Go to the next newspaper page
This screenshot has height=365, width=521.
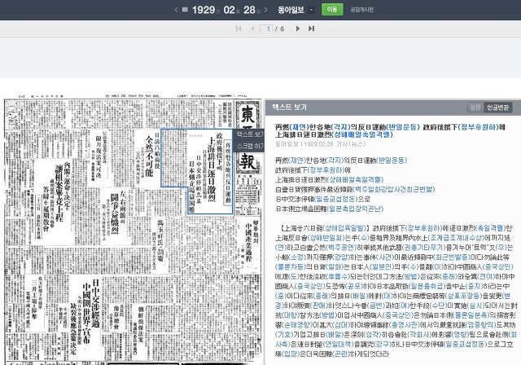pyautogui.click(x=298, y=29)
